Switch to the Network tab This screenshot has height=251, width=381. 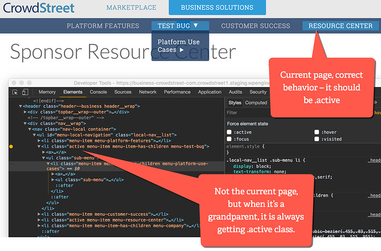pyautogui.click(x=147, y=92)
